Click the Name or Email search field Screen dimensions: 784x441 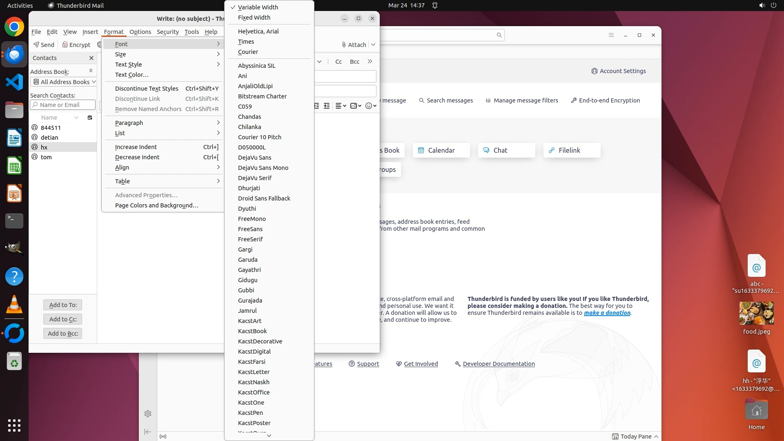coord(63,105)
